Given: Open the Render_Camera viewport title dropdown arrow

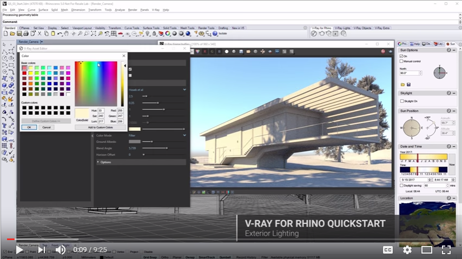Looking at the screenshot, I should [42, 42].
